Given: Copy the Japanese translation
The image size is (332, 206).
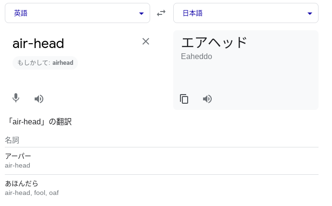Looking at the screenshot, I should [184, 99].
